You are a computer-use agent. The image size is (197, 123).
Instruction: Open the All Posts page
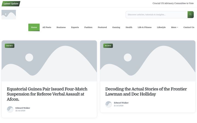click(47, 27)
